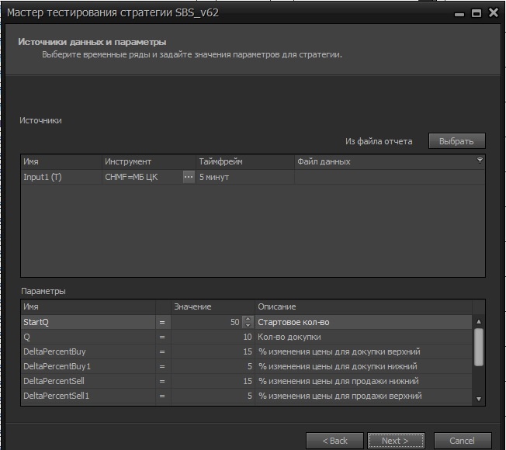Edit DeltaPercentBuy value cell showing 15
The image size is (506, 450).
[213, 351]
